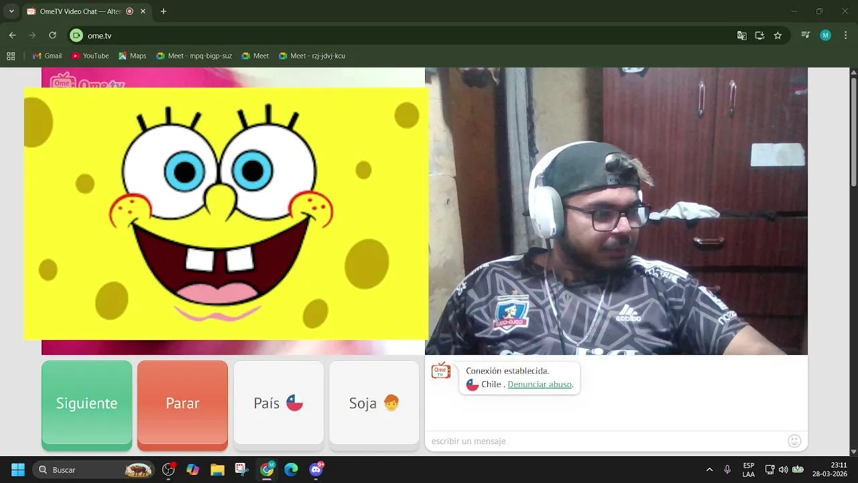Open the Meet - mpq-bigp-suz bookmark
858x483 pixels.
194,56
